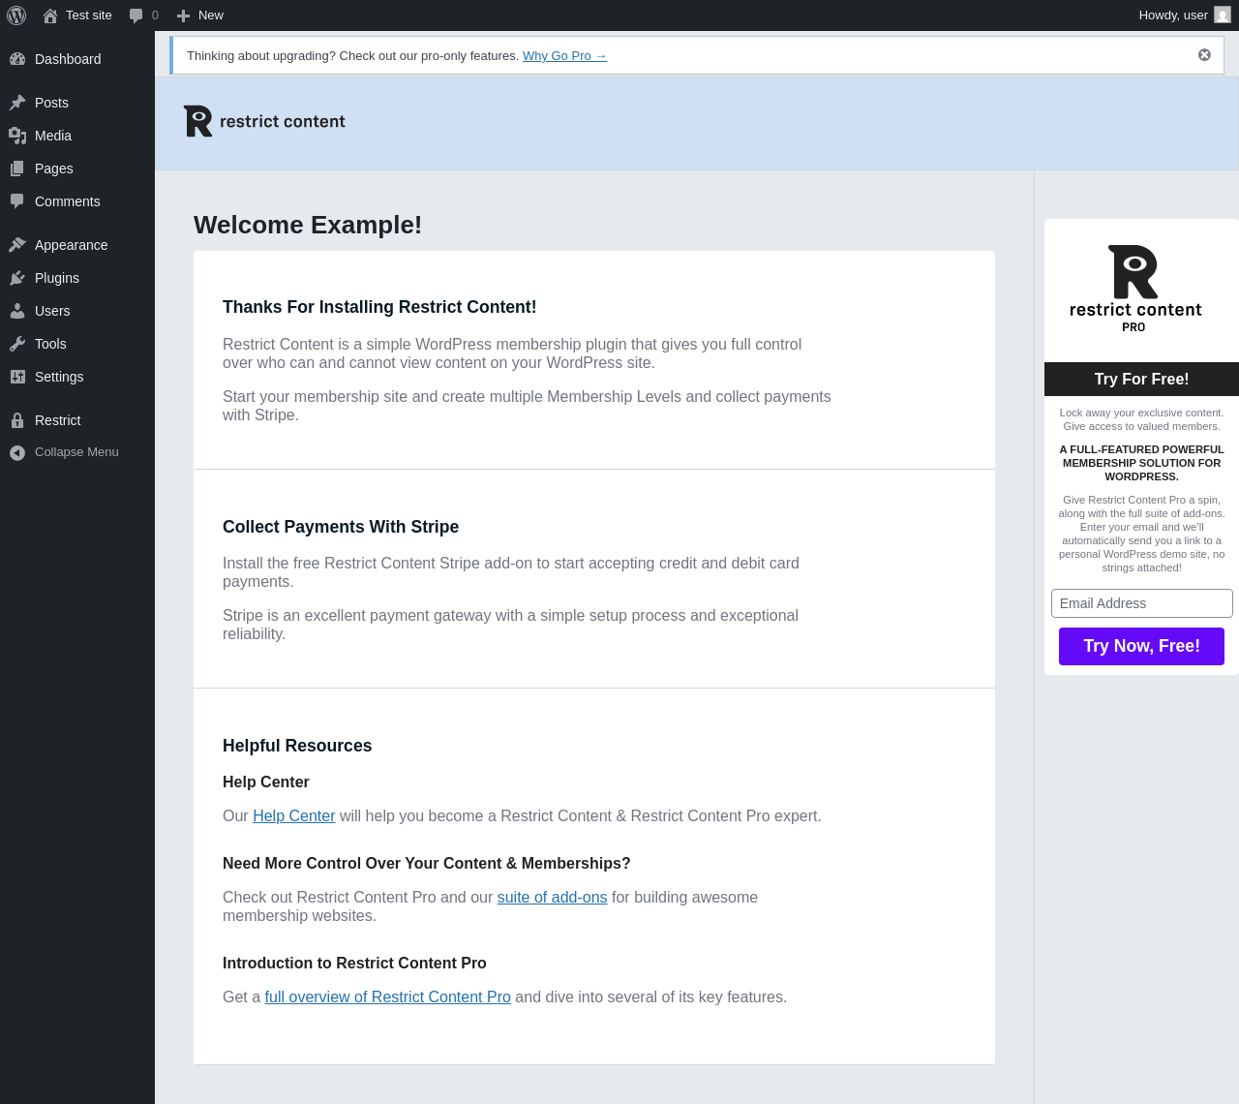Select the Tools wrench icon

tap(17, 344)
